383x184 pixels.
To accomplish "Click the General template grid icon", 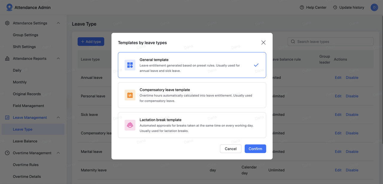I will pyautogui.click(x=130, y=65).
